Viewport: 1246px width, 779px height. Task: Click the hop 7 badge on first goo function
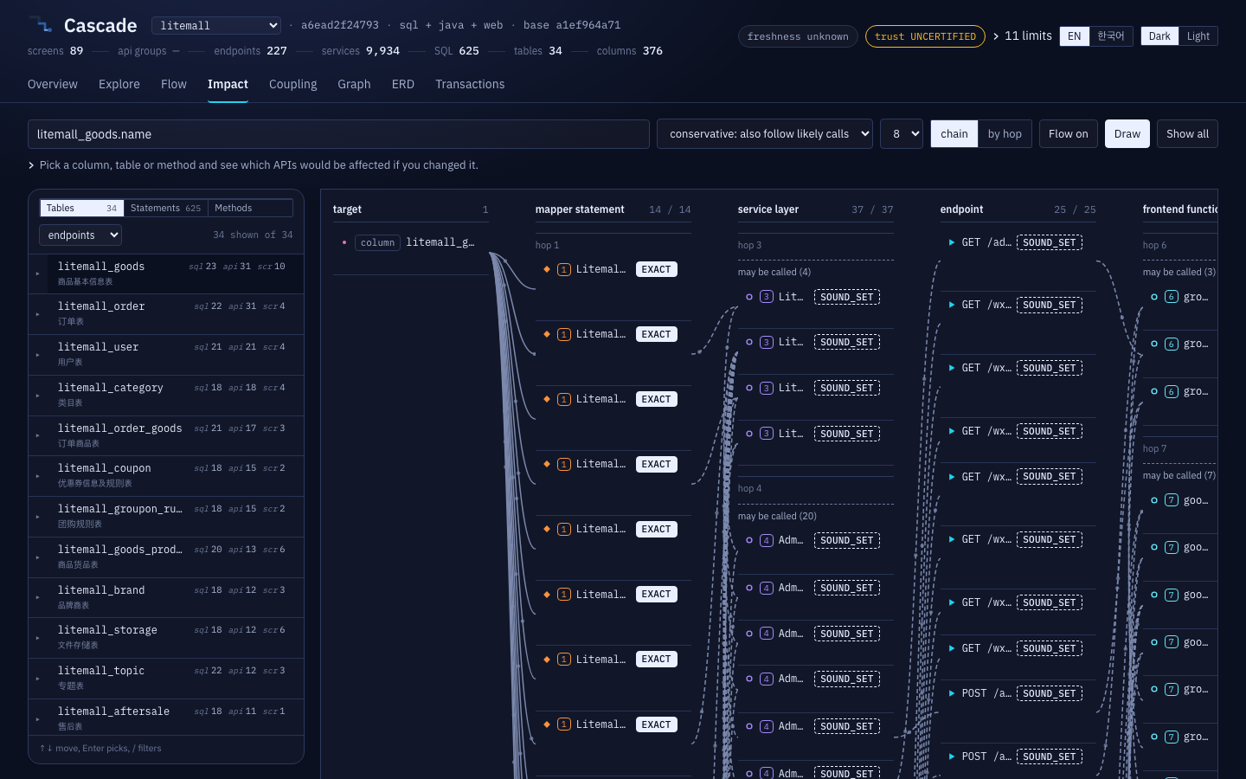[x=1172, y=500]
